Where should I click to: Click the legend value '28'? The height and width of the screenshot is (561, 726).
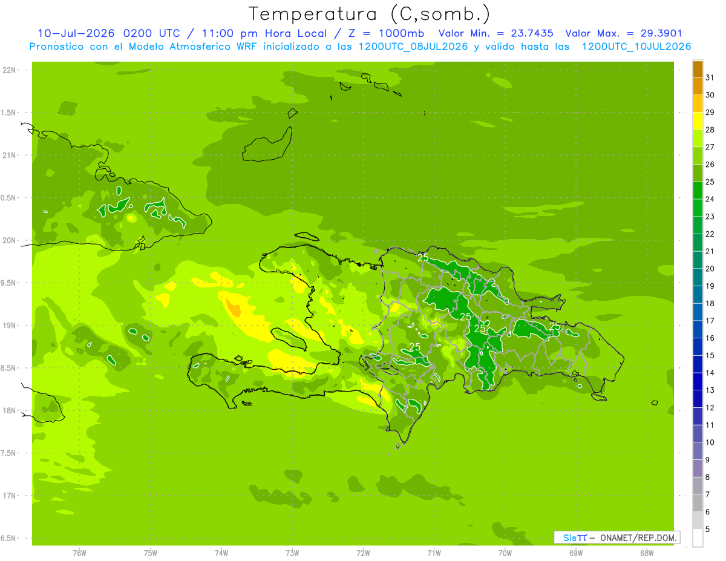tap(710, 130)
